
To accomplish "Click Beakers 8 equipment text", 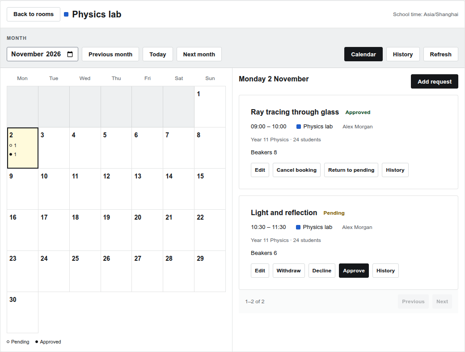I will 264,153.
